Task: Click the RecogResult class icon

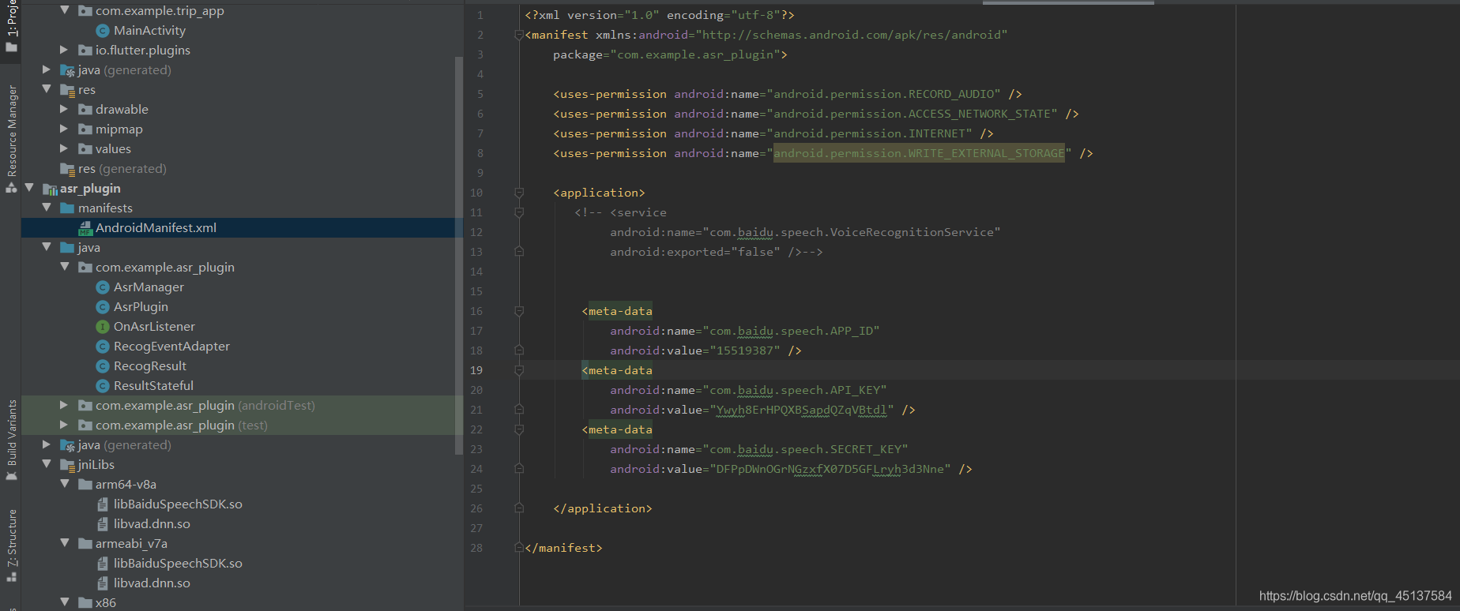Action: pyautogui.click(x=102, y=366)
